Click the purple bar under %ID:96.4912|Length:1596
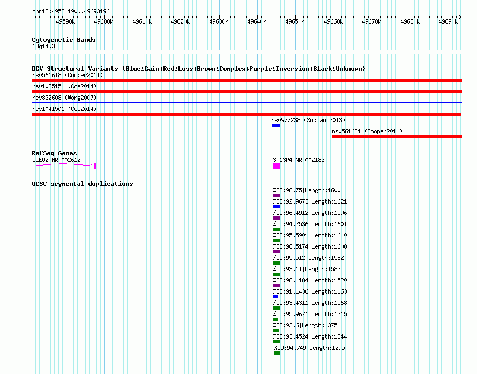The width and height of the screenshot is (477, 374). pyautogui.click(x=277, y=218)
